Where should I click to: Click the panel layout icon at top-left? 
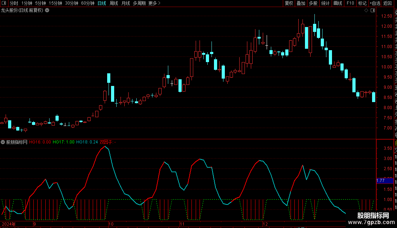tap(4, 3)
